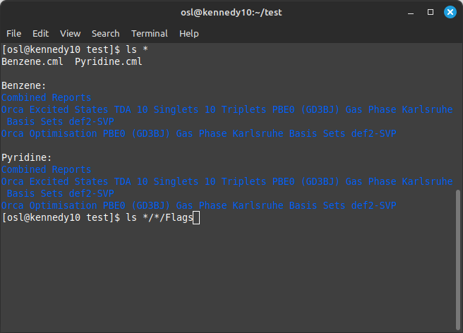Open the Search menu
This screenshot has height=333, width=463.
(105, 34)
